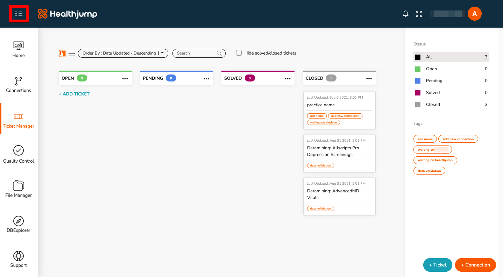Screen dimensions: 503x277
Task: Switch to kanban board view icon
Action: pyautogui.click(x=62, y=53)
